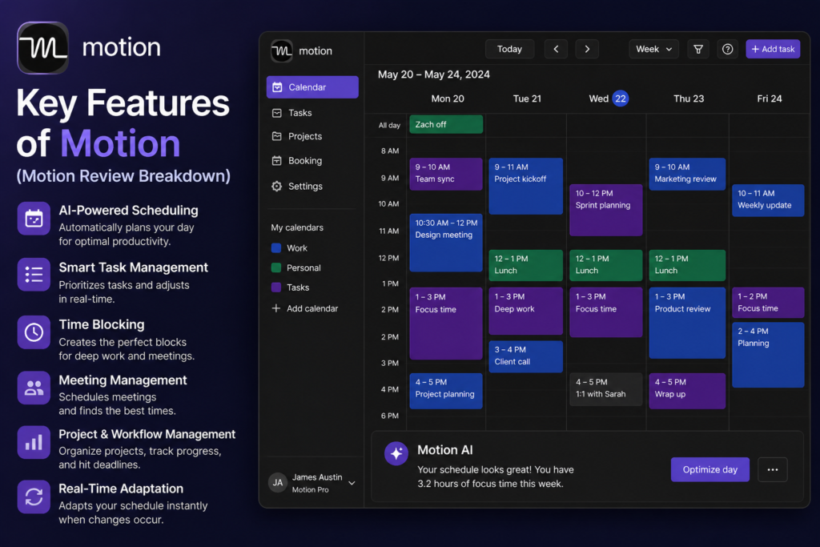The width and height of the screenshot is (820, 547).
Task: Click the Real-Time Adaptation refresh icon
Action: click(34, 497)
